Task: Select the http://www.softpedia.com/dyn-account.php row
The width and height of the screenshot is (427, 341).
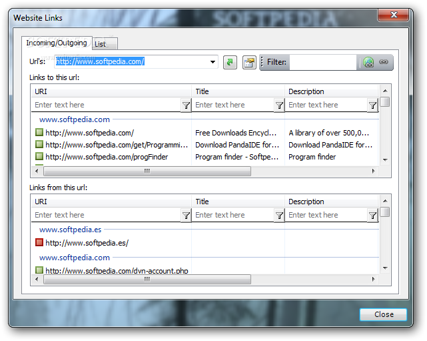Action: (x=205, y=270)
